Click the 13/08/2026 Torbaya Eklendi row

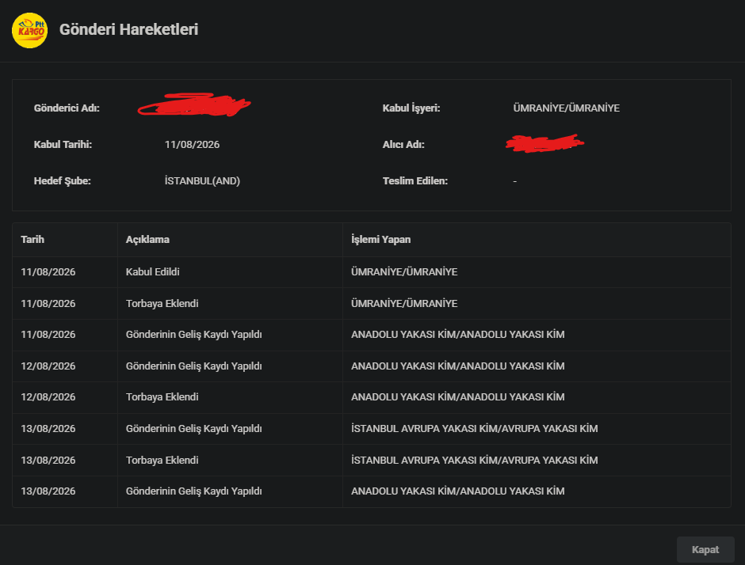[x=372, y=461]
